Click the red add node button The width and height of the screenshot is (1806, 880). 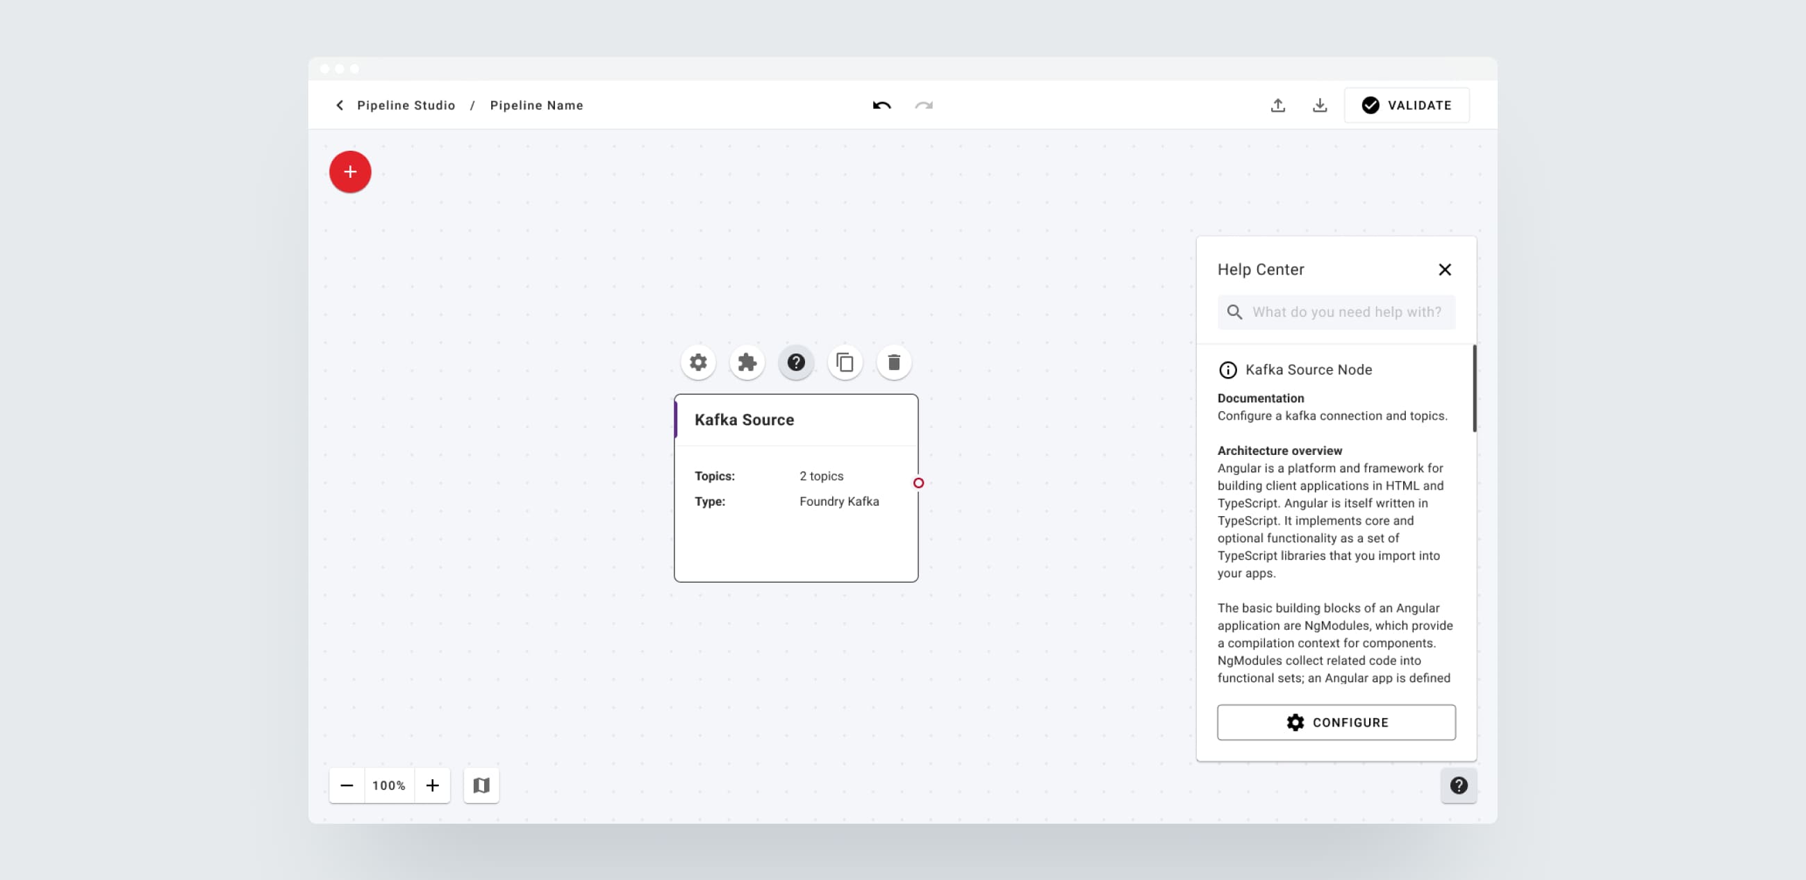[x=350, y=172]
